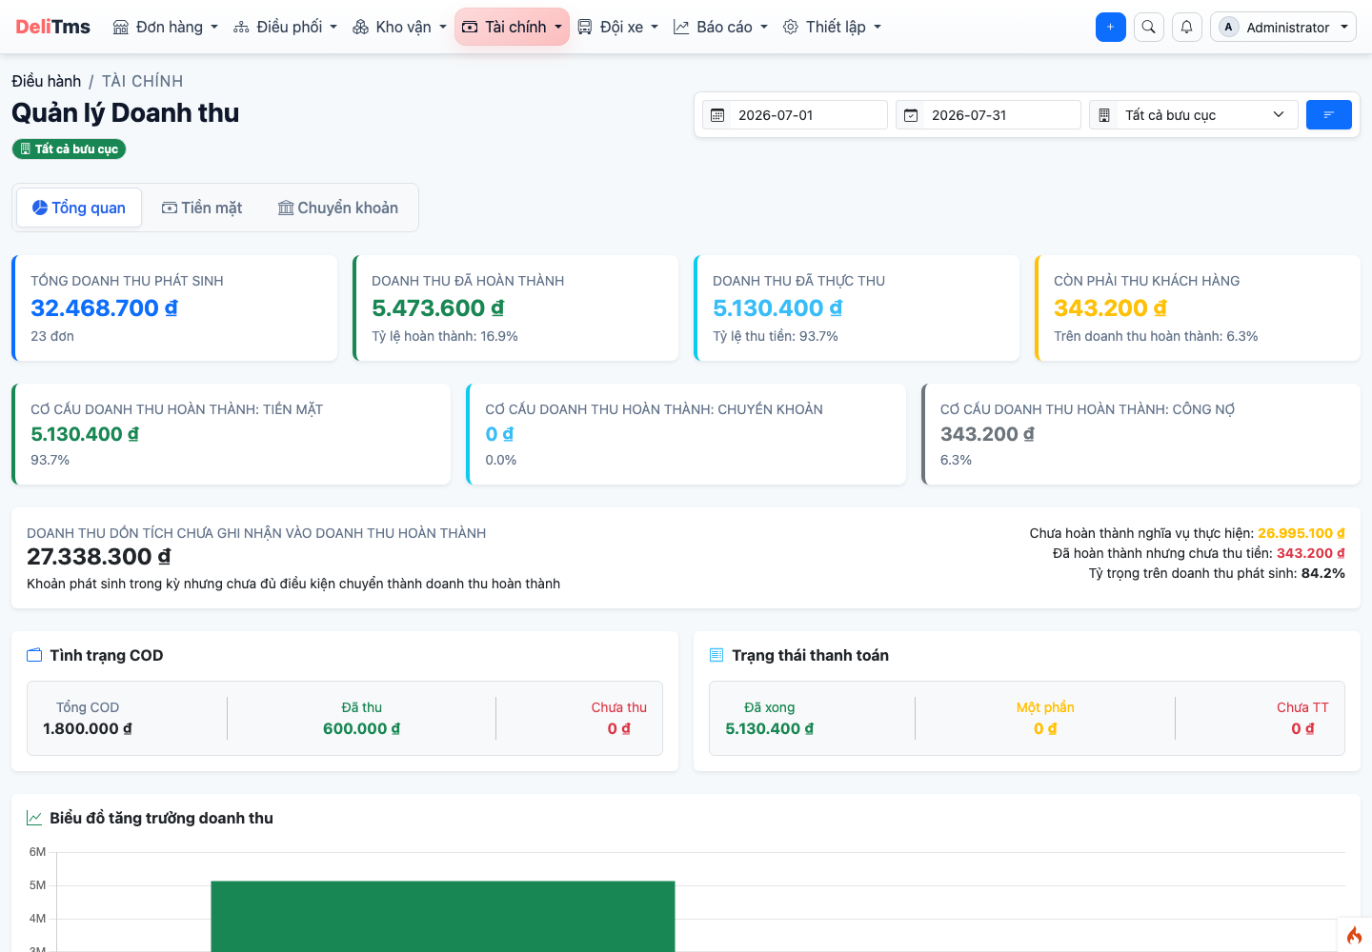This screenshot has height=952, width=1372.
Task: Click the Một phần payment amount
Action: [1045, 729]
